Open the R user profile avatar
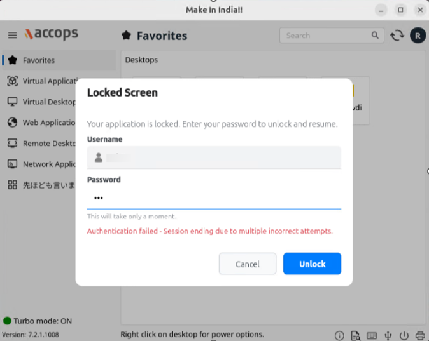Viewport: 429px width, 341px height. click(x=418, y=36)
